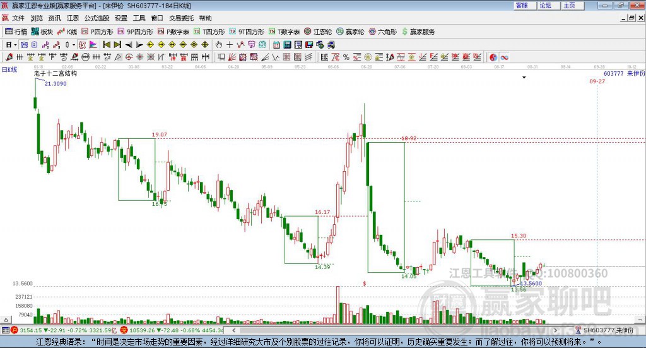
Task: Open the 行情 market quotes view
Action: point(16,32)
